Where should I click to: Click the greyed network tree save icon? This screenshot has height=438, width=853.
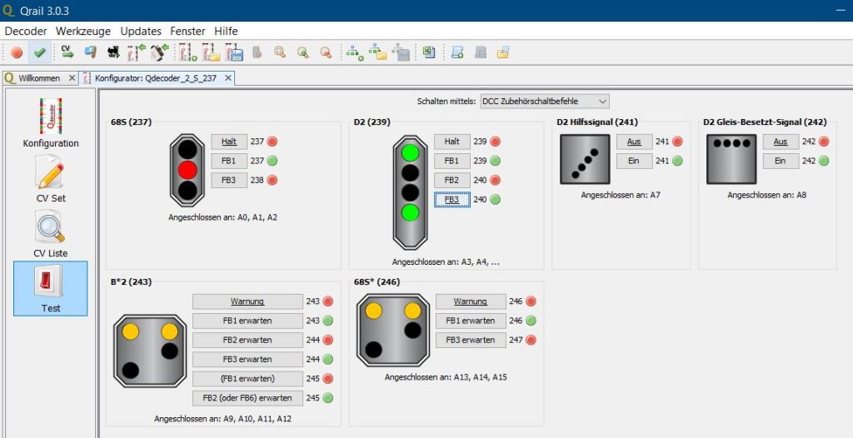coord(400,52)
